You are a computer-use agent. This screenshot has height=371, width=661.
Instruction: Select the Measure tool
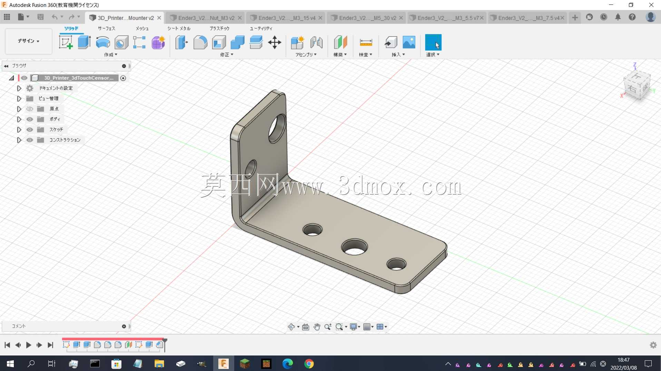click(366, 42)
